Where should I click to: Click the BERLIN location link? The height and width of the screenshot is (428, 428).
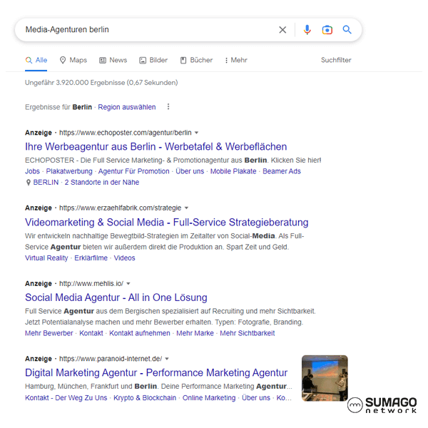[x=46, y=183]
